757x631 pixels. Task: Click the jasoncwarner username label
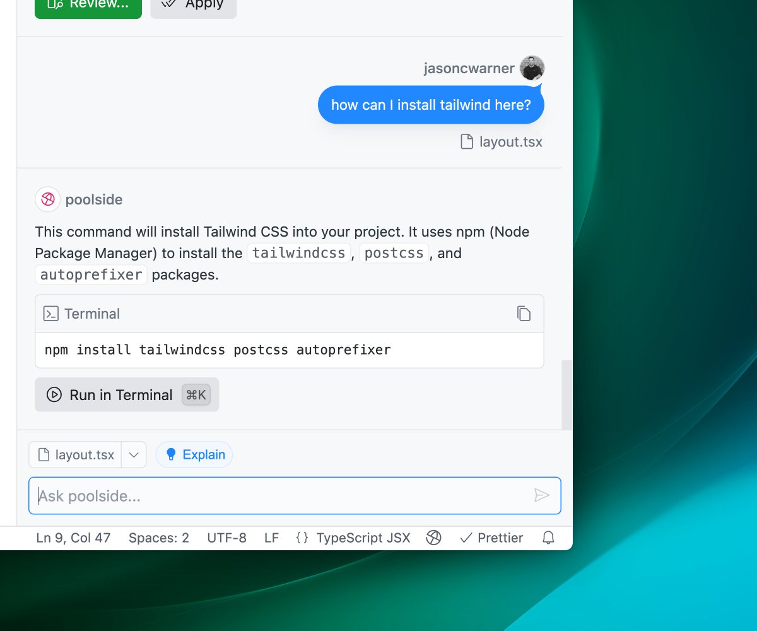click(x=469, y=68)
